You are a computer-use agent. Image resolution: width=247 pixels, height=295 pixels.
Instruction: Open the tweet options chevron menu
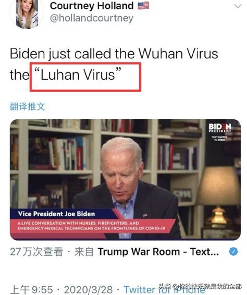coord(238,6)
